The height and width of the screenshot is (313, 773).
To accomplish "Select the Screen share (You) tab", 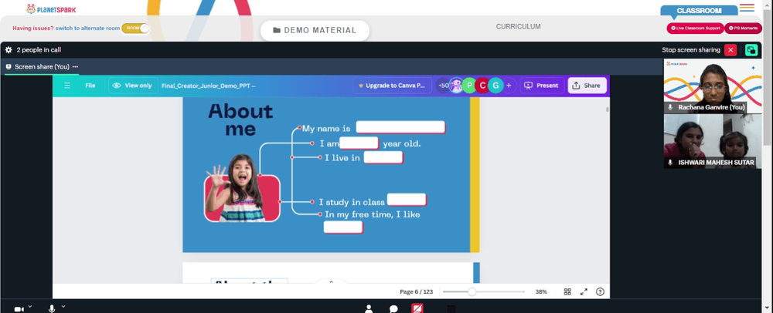I will coord(42,67).
